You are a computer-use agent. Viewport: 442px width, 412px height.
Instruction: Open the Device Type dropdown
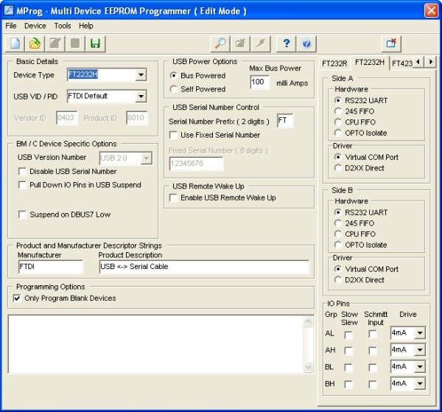tap(141, 74)
